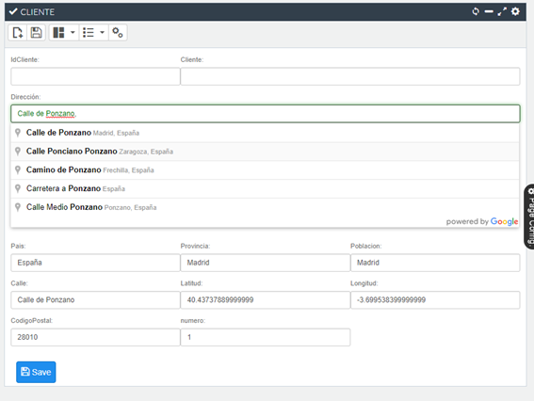Open the Page Config side tab
Viewport: 534px width, 401px height.
[x=529, y=217]
